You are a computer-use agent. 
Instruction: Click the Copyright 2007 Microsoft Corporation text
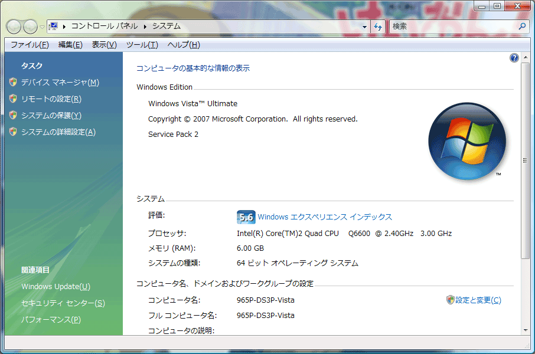[253, 119]
